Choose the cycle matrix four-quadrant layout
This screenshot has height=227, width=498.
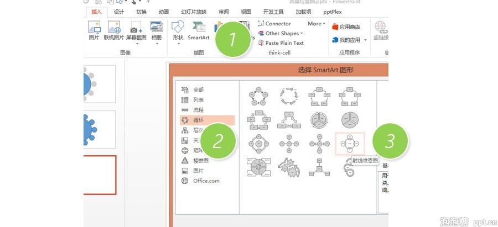click(x=258, y=167)
